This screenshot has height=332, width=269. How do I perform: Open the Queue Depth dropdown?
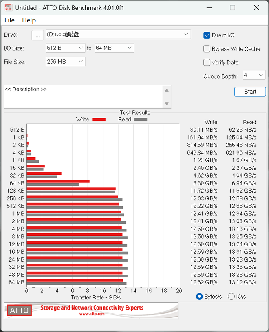pyautogui.click(x=260, y=75)
